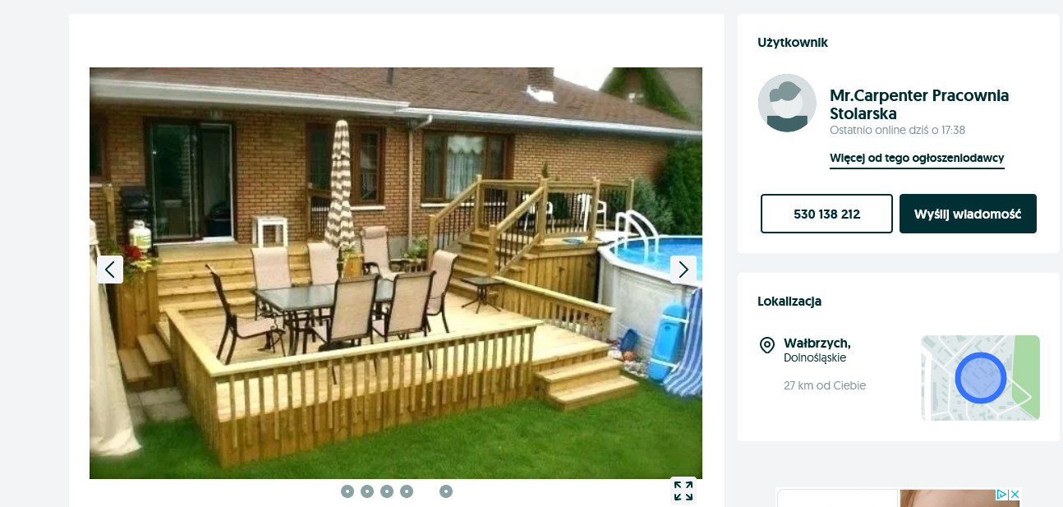Click the Wałbrzych location name
The height and width of the screenshot is (507, 1063).
click(x=817, y=343)
